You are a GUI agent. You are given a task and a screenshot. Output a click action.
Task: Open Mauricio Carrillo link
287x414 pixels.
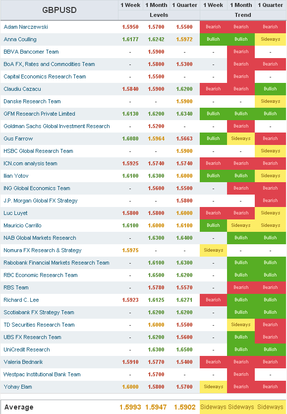coord(22,225)
